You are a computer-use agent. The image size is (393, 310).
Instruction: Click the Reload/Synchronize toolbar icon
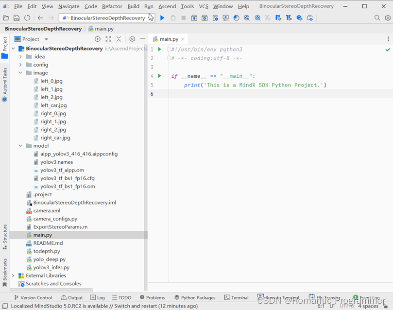coord(27,18)
